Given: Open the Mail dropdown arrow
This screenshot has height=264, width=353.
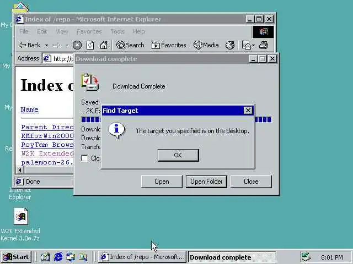Looking at the screenshot, I should tap(254, 46).
